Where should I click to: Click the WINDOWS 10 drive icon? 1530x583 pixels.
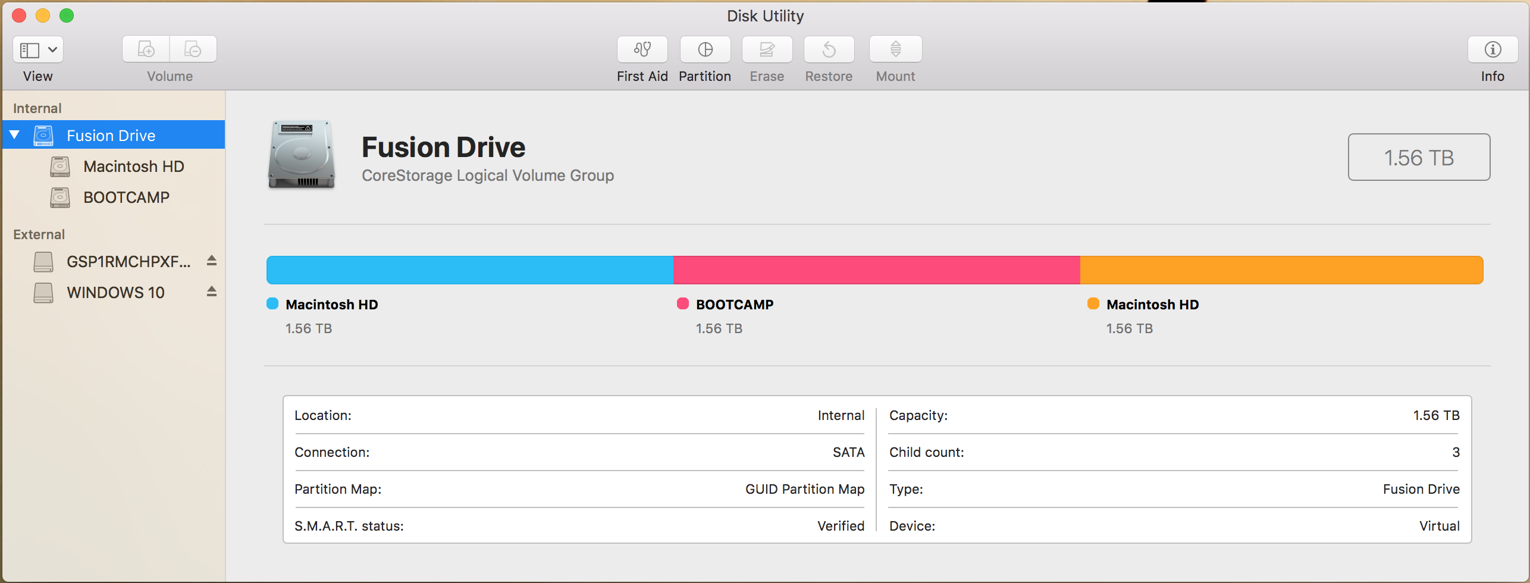pyautogui.click(x=43, y=293)
